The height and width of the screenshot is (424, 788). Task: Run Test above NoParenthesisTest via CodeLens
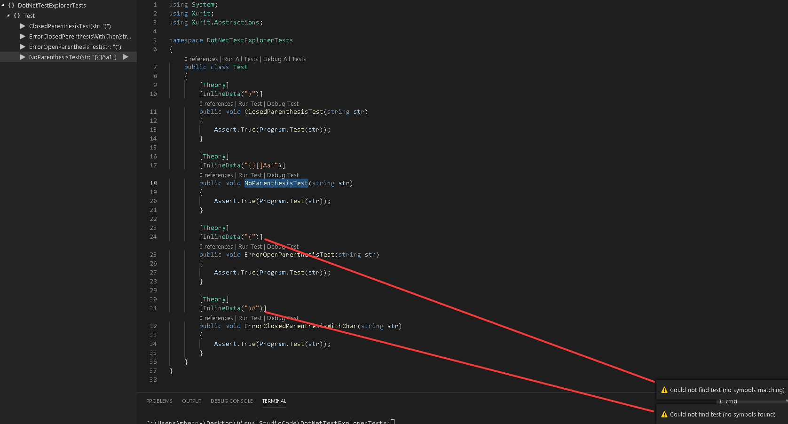250,175
